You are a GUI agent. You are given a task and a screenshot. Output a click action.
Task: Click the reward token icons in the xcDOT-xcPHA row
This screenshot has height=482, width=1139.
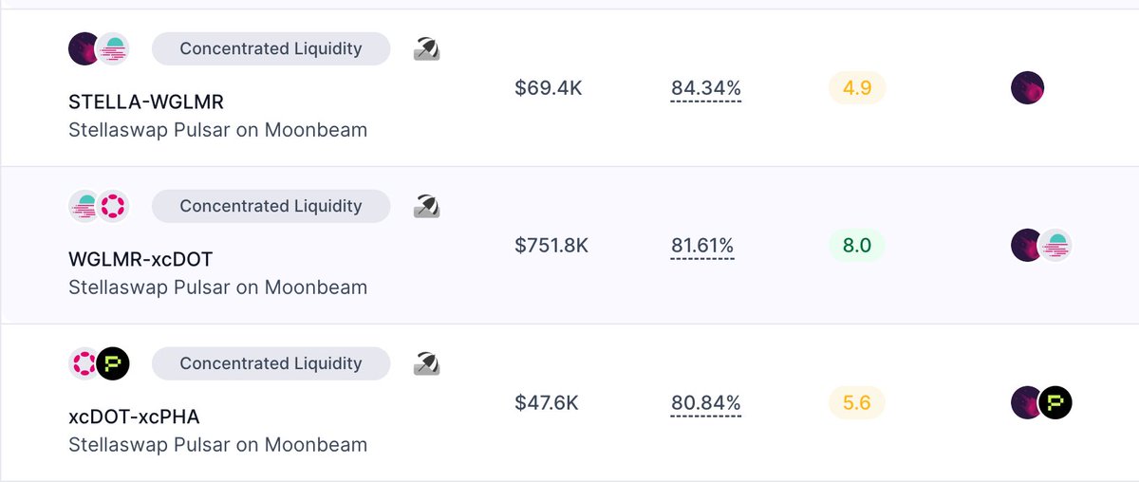click(1041, 403)
